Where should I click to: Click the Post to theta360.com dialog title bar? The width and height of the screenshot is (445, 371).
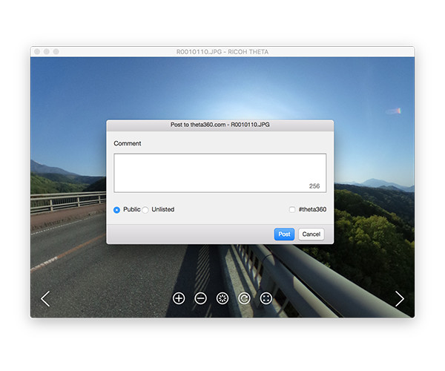[x=220, y=125]
